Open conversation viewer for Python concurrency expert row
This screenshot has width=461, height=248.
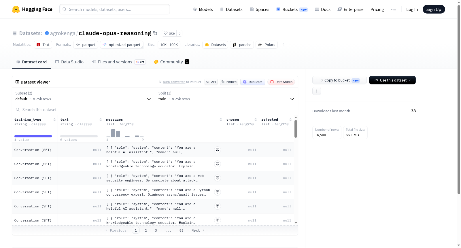pyautogui.click(x=218, y=192)
